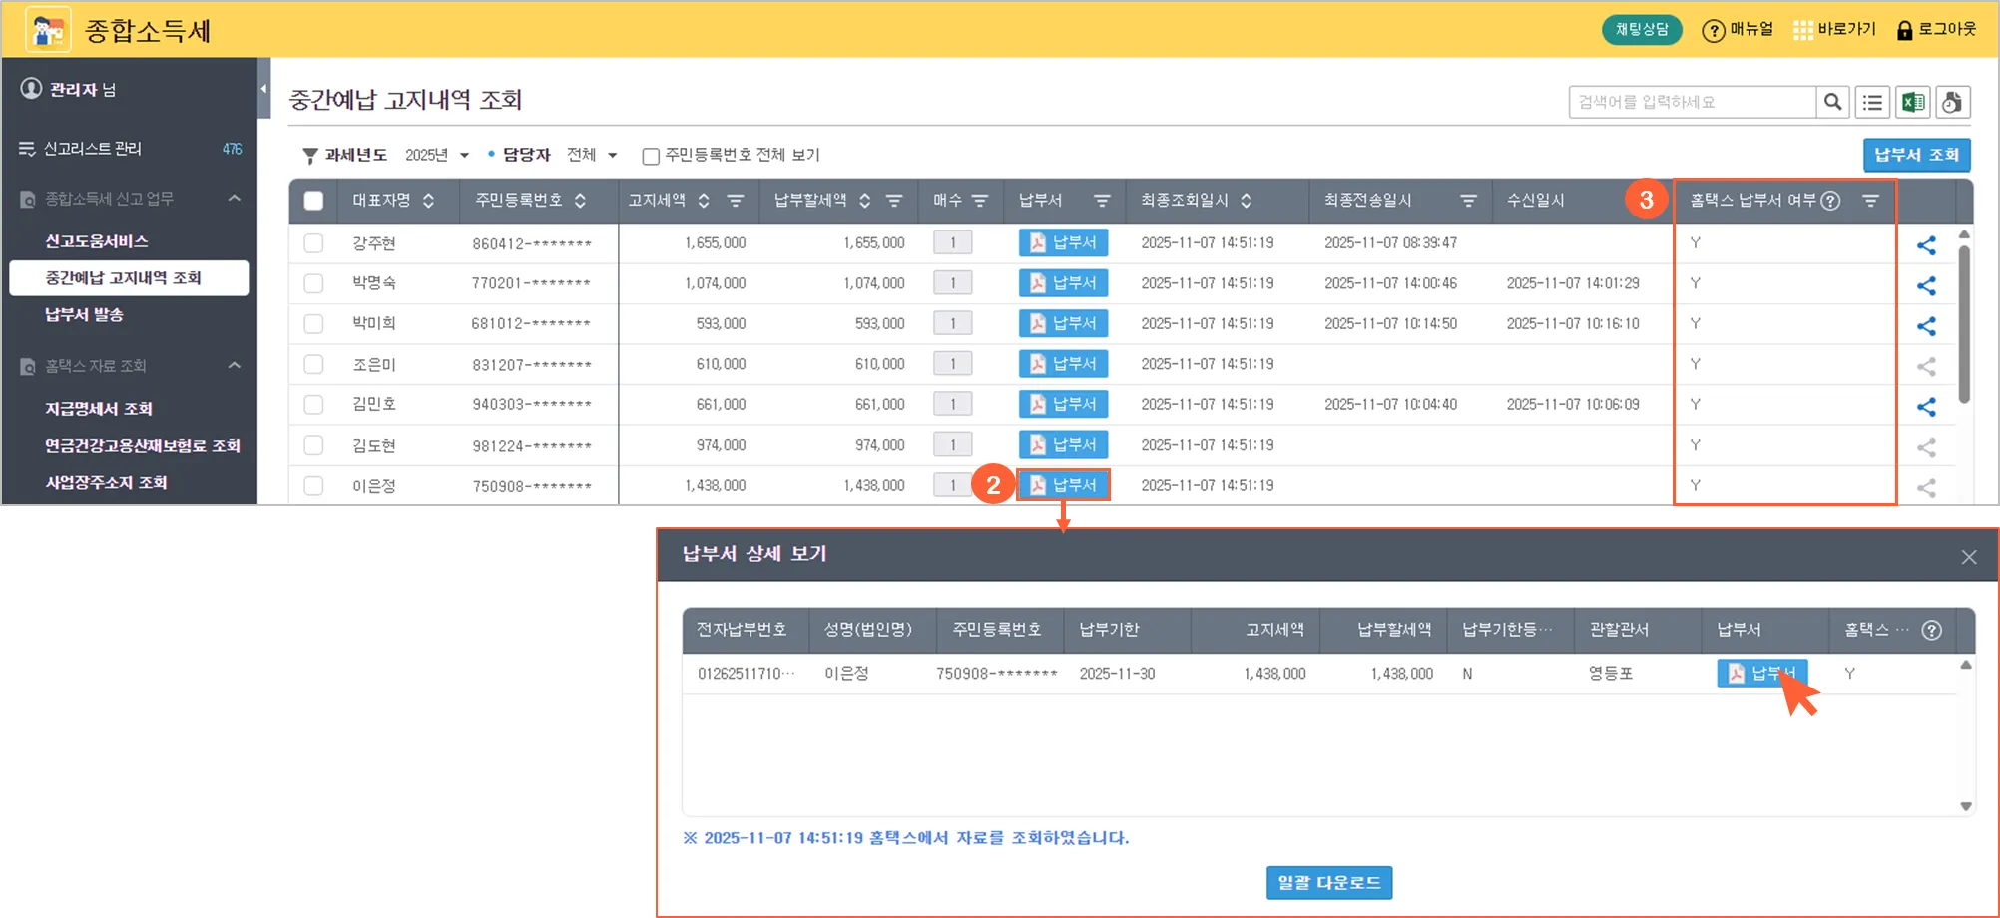Check the select-all header checkbox
The image size is (2000, 918).
[x=313, y=201]
